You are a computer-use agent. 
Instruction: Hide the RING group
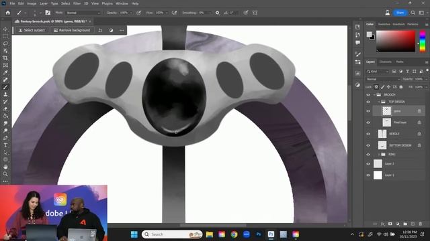pyautogui.click(x=368, y=155)
